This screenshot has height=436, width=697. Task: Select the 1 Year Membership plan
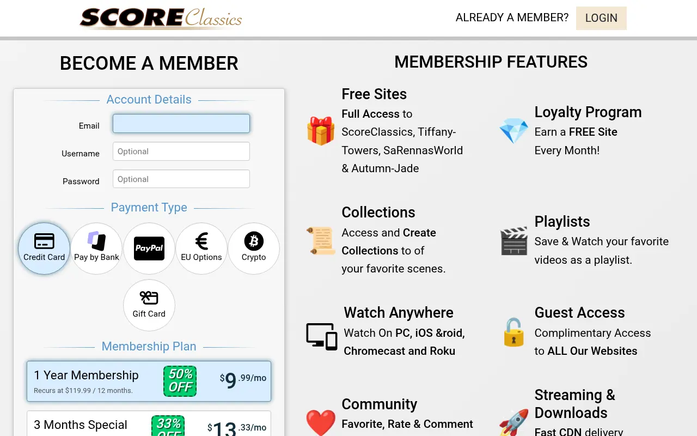click(x=149, y=381)
